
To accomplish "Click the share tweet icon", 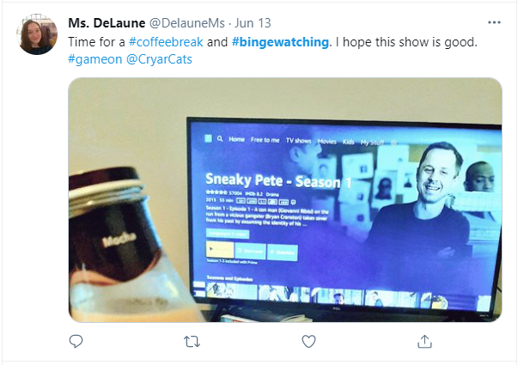I will [x=424, y=341].
